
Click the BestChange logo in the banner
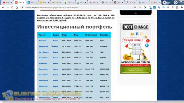(135, 27)
